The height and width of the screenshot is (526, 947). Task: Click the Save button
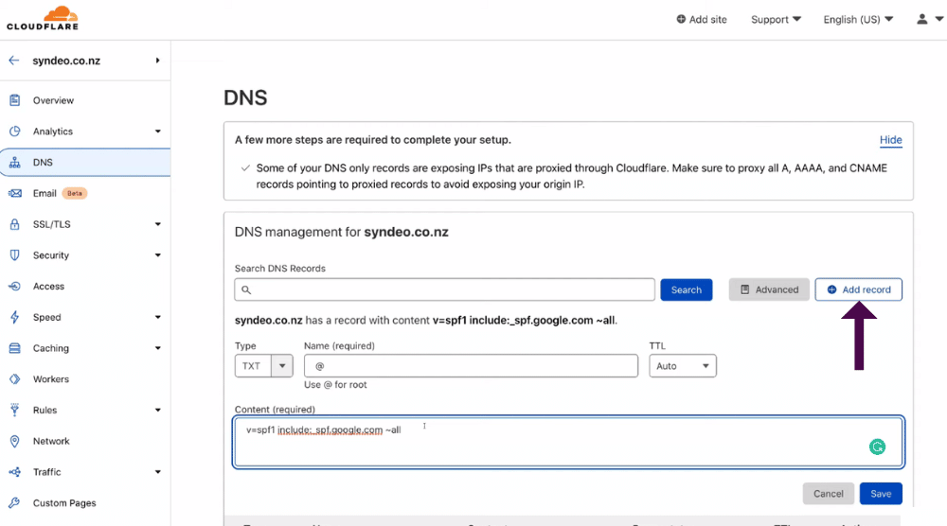(881, 494)
